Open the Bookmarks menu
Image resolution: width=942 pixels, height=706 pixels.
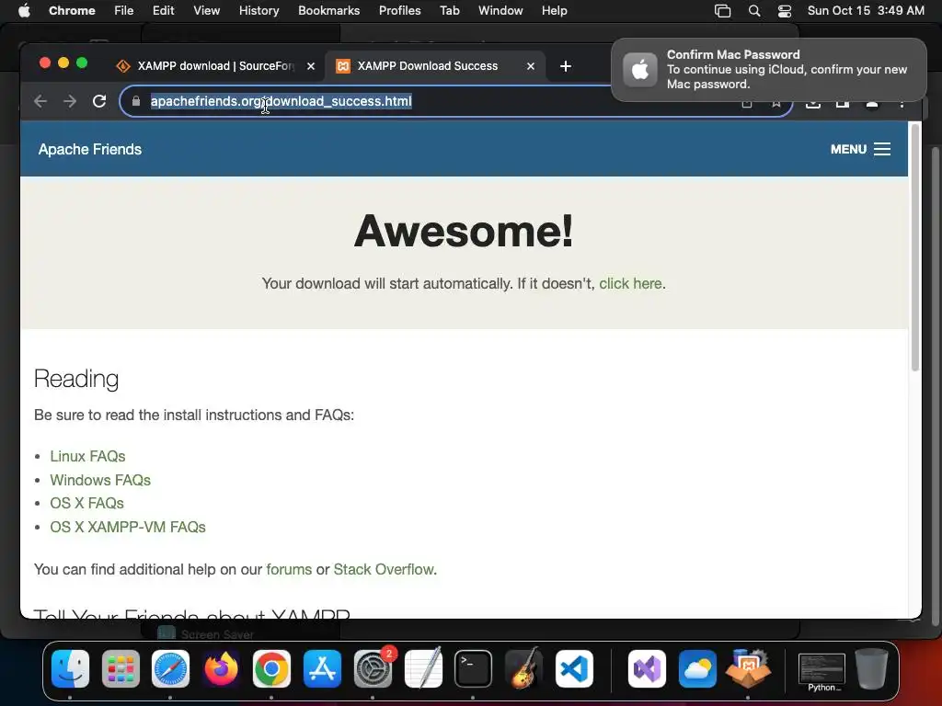pos(329,10)
